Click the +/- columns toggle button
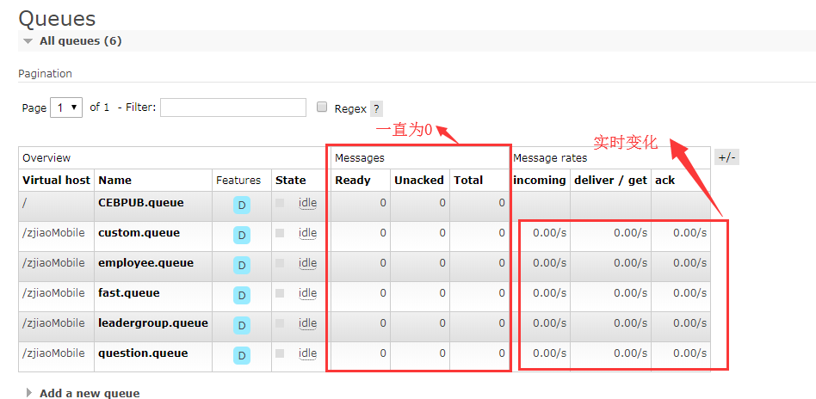The image size is (816, 399). pos(726,157)
